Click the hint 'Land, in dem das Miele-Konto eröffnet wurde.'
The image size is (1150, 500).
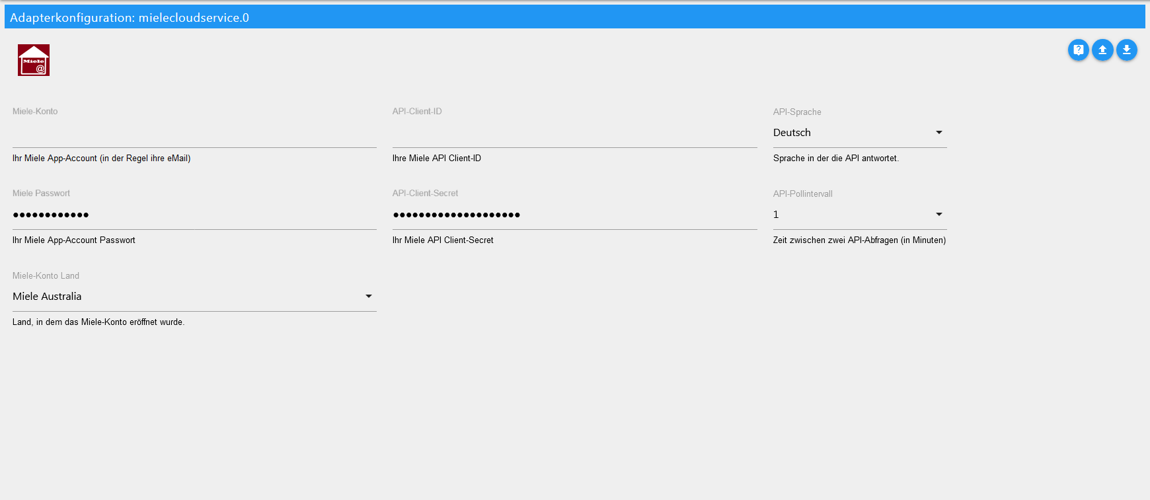click(x=98, y=322)
